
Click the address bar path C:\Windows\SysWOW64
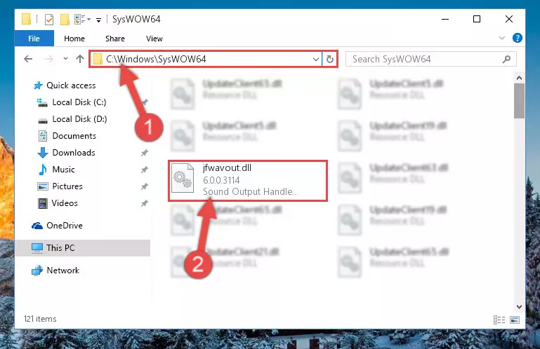[156, 59]
